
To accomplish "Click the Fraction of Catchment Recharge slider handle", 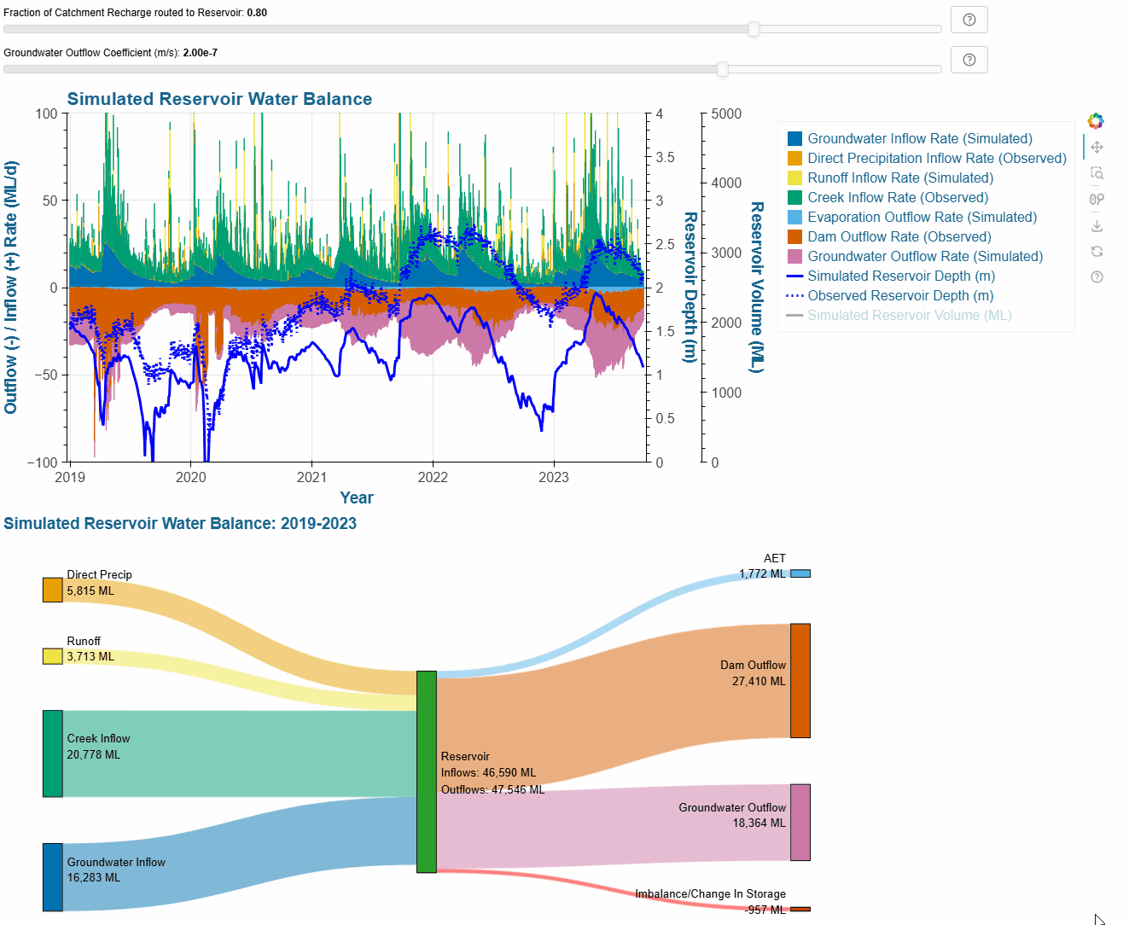I will coord(754,29).
